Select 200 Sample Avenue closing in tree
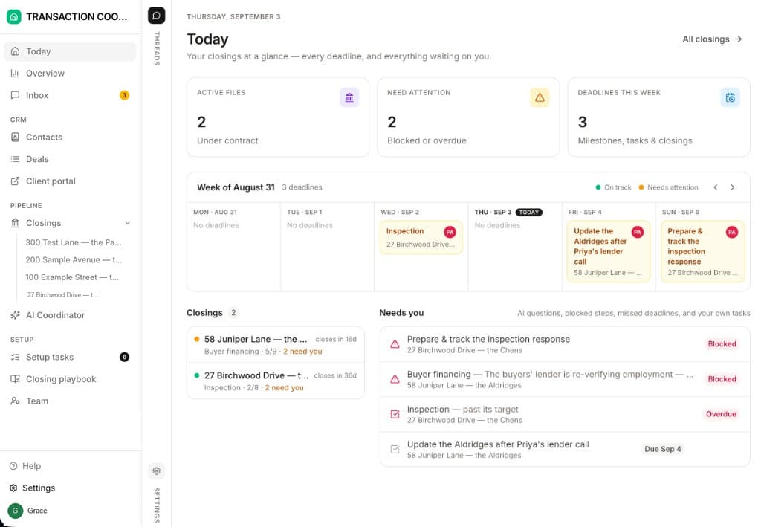Screen dimensions: 761x527 pos(74,259)
